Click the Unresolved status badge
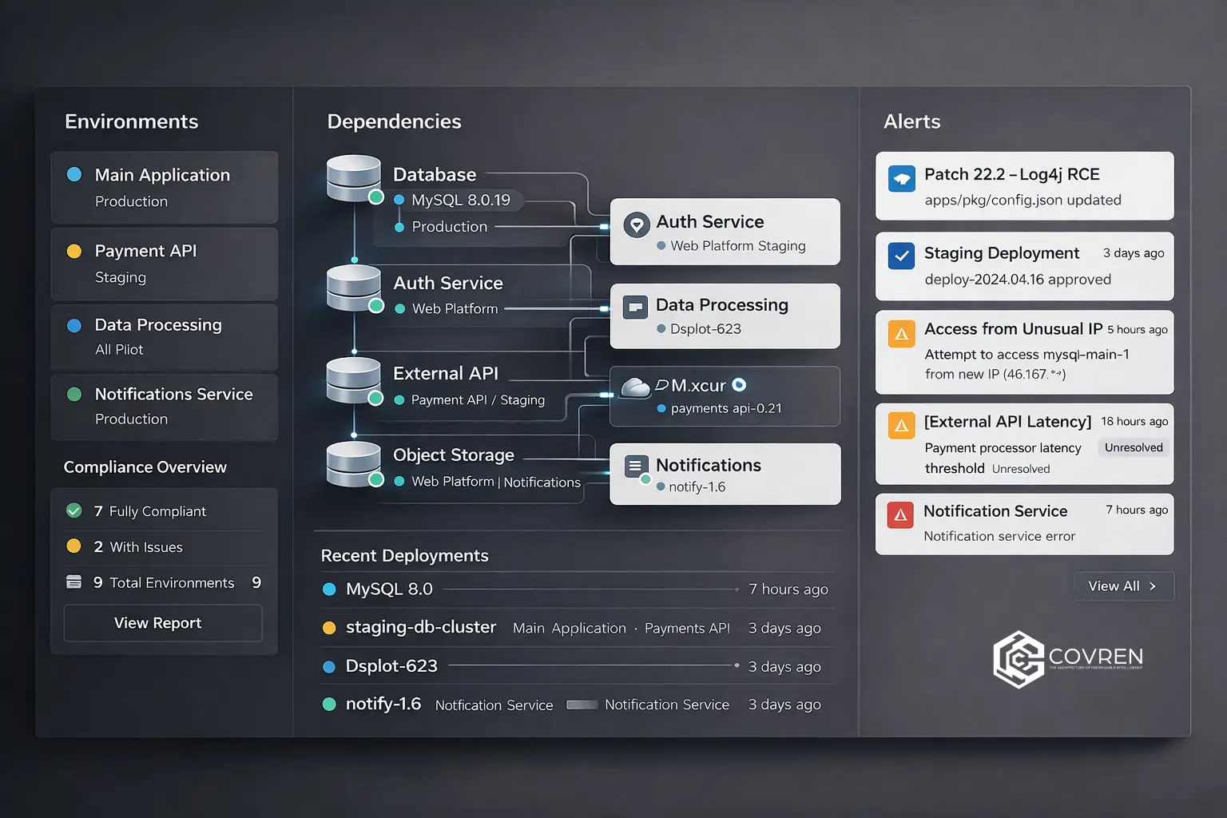This screenshot has width=1227, height=818. 1133,447
